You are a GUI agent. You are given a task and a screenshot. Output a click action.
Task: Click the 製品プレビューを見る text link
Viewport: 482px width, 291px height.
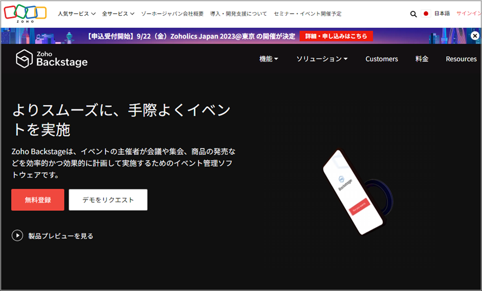(61, 236)
